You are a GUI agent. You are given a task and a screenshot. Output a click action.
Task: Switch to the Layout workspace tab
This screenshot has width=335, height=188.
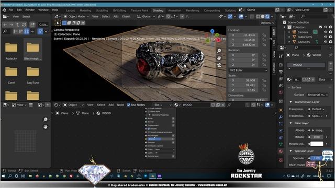tap(70, 10)
